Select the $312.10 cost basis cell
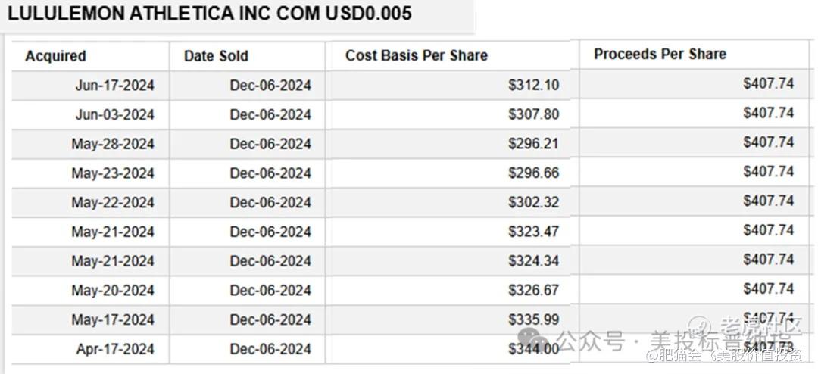The image size is (818, 374). coord(533,85)
